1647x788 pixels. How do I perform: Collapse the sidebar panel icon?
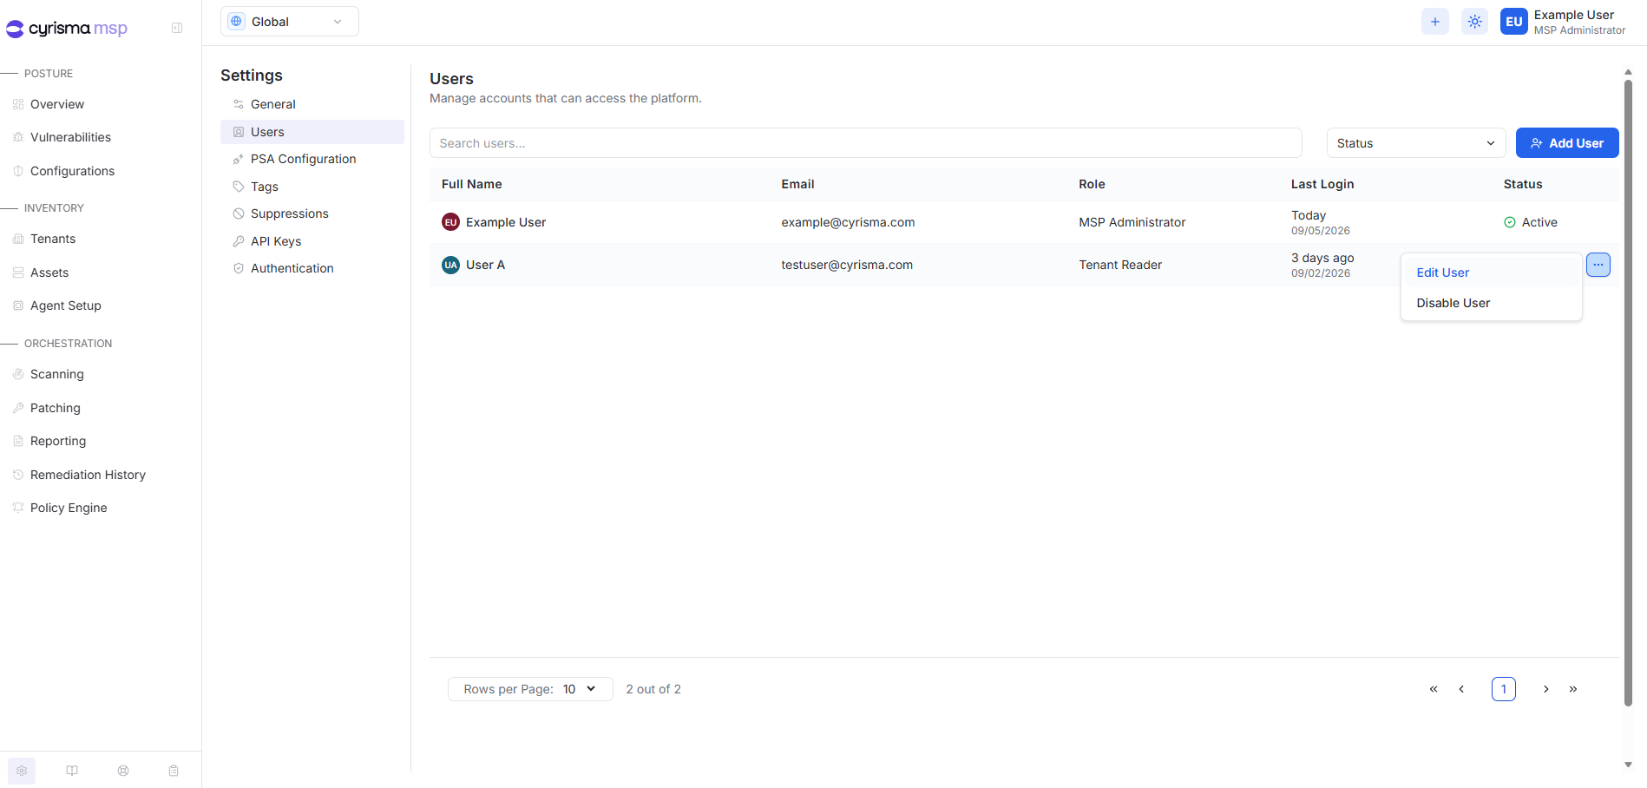point(177,28)
